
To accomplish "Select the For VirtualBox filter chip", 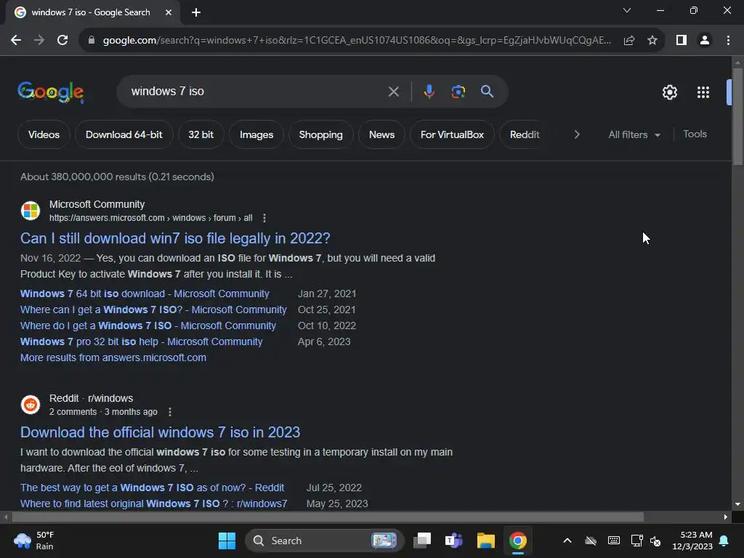I will 452,134.
